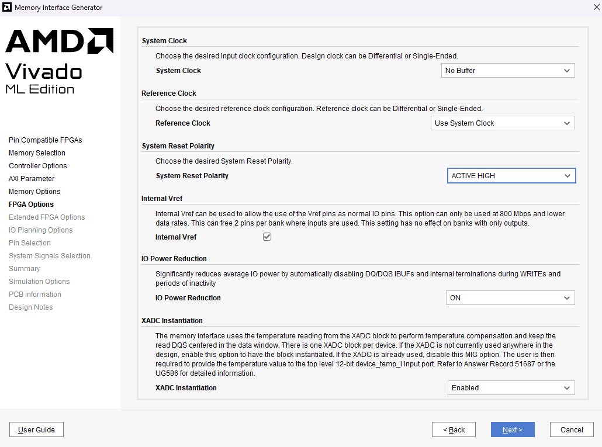Click the Vivado app icon in title bar

(7, 8)
